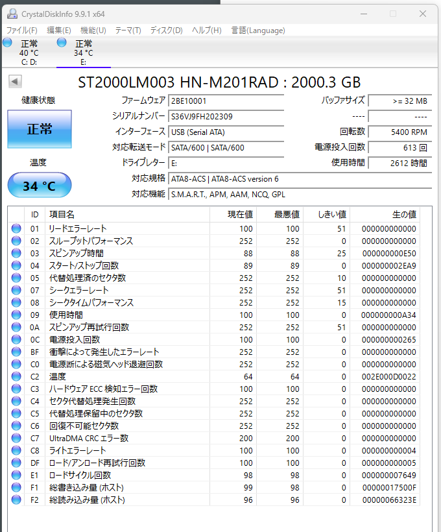Click the しきい値 column header
This screenshot has width=441, height=532.
[x=327, y=215]
